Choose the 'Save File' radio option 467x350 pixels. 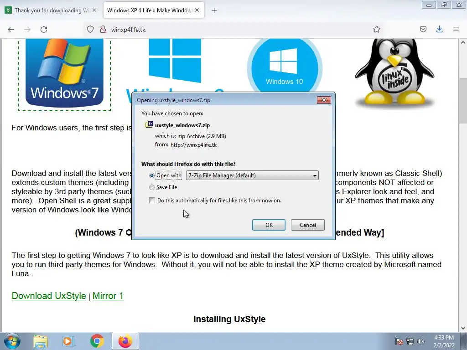point(151,187)
